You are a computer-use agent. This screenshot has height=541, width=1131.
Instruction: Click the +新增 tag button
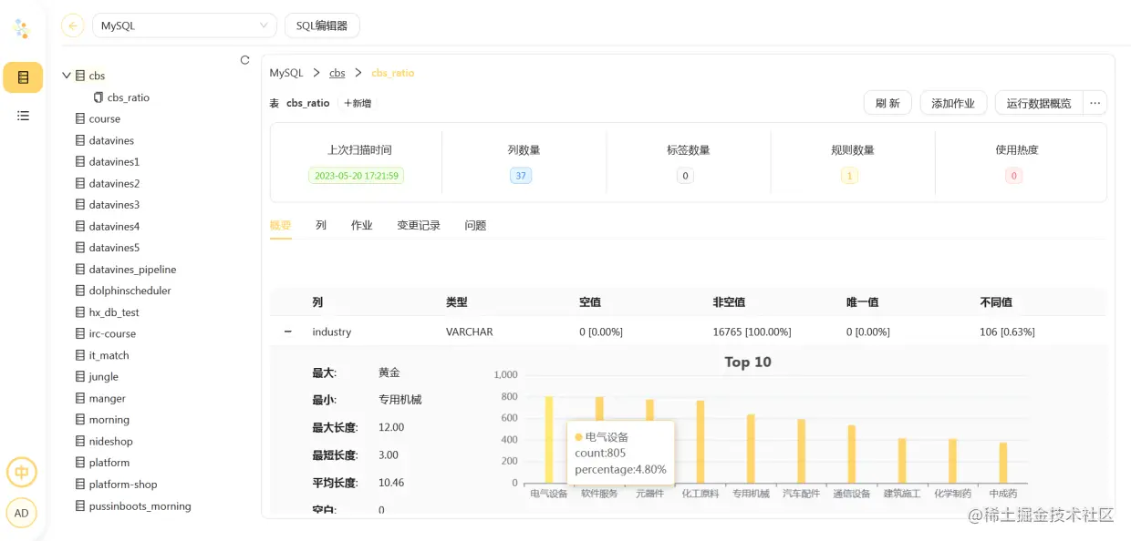pyautogui.click(x=358, y=103)
